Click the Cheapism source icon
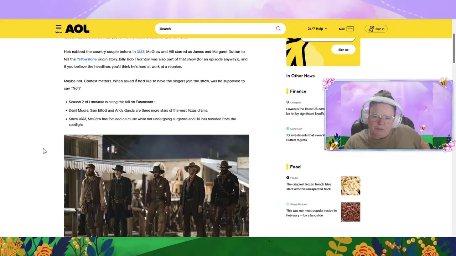456x256 pixels. pyautogui.click(x=288, y=102)
